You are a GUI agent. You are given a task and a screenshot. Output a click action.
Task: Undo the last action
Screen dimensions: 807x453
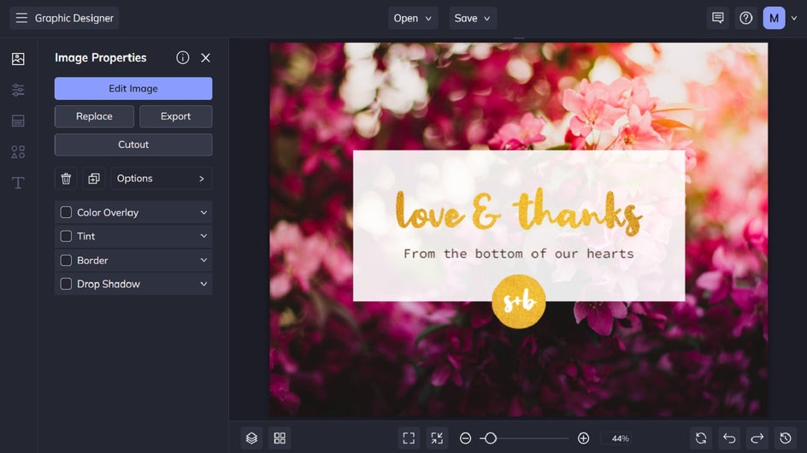pos(728,438)
